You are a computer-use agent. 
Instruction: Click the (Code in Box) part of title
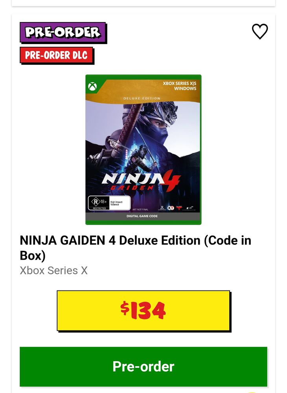135,248
